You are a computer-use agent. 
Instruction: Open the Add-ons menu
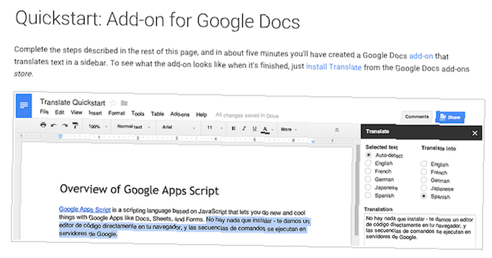180,114
